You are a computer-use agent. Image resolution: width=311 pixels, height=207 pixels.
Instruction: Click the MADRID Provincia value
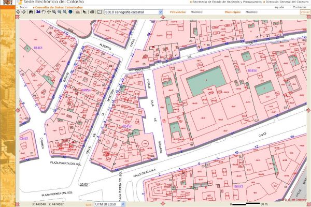(x=196, y=12)
